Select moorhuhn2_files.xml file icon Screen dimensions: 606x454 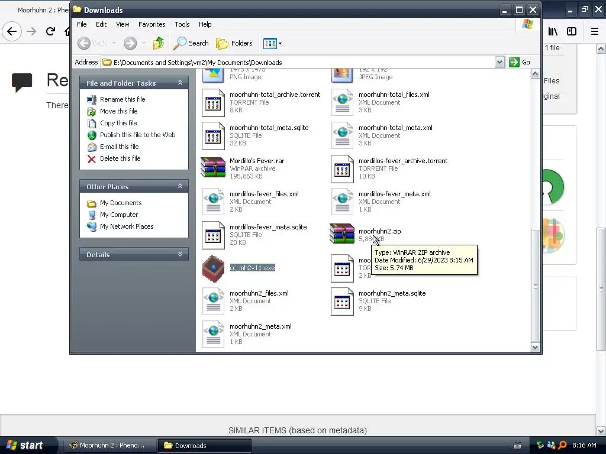[213, 301]
